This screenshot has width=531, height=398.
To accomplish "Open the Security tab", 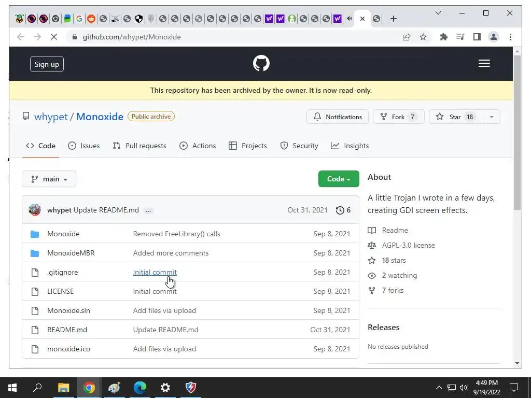I will tap(299, 146).
